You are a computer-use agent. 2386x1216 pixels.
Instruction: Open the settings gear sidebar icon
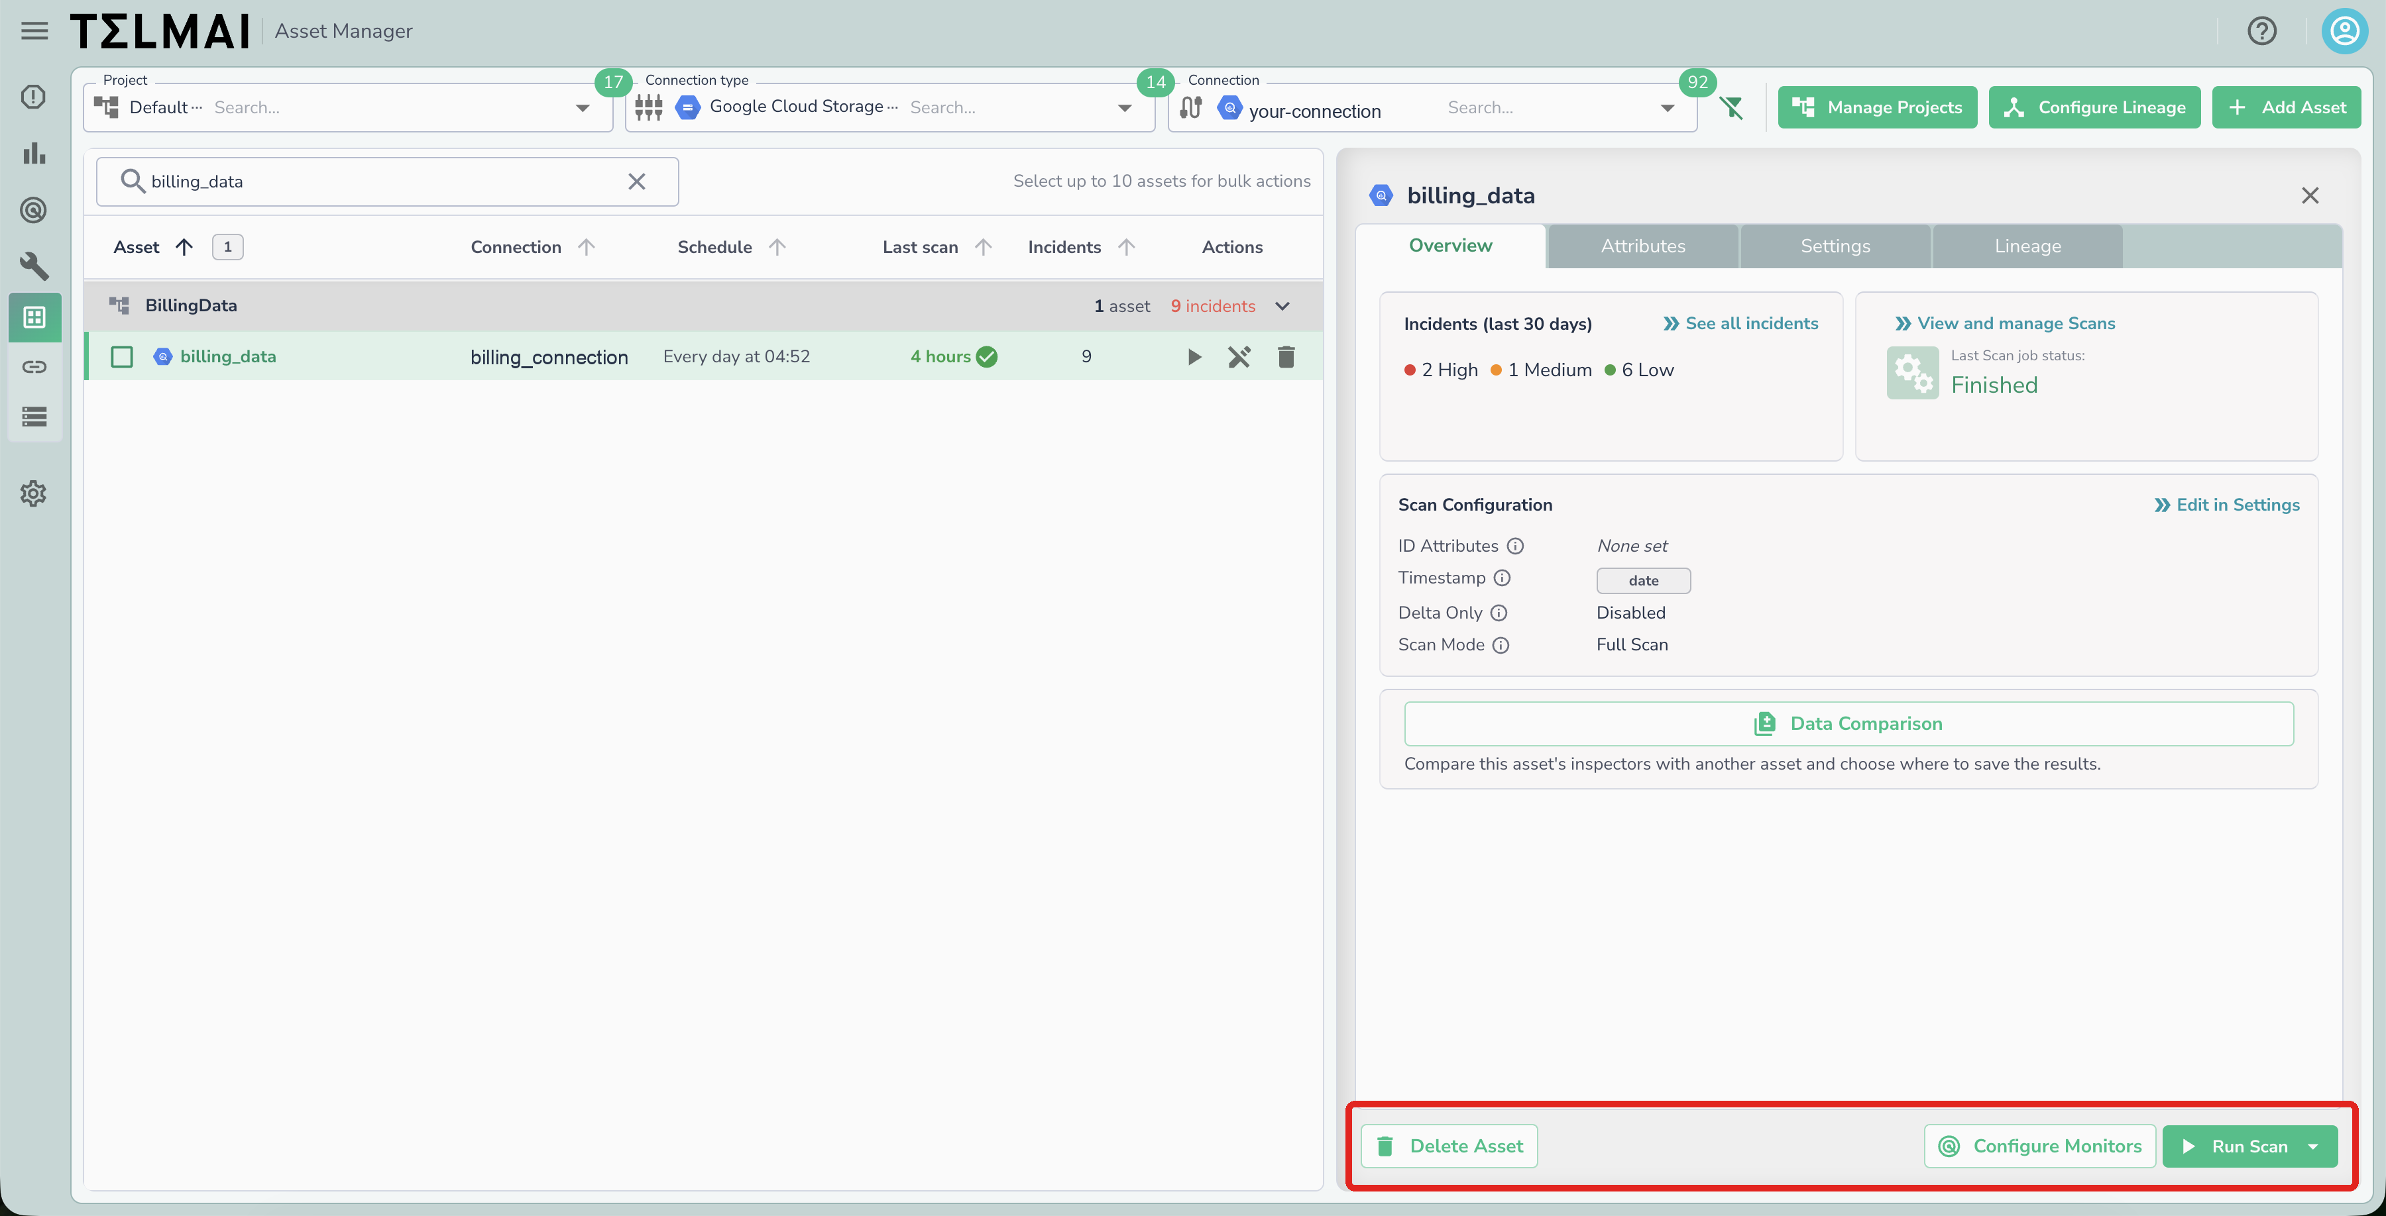pyautogui.click(x=34, y=493)
